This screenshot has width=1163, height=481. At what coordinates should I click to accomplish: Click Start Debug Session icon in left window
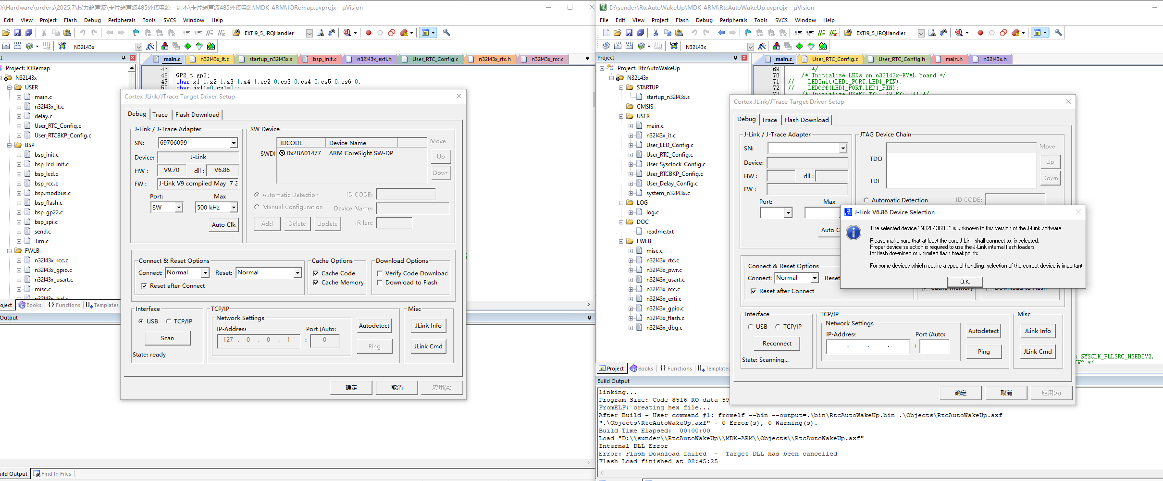tap(347, 33)
